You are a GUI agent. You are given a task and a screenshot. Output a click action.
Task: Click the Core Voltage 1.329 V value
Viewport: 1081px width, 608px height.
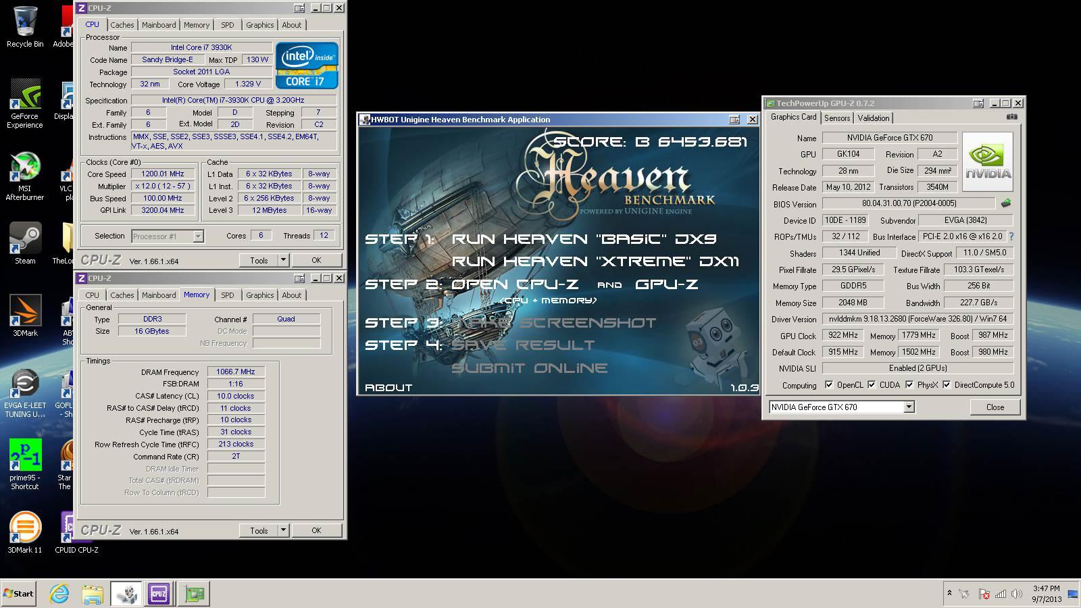(x=248, y=84)
